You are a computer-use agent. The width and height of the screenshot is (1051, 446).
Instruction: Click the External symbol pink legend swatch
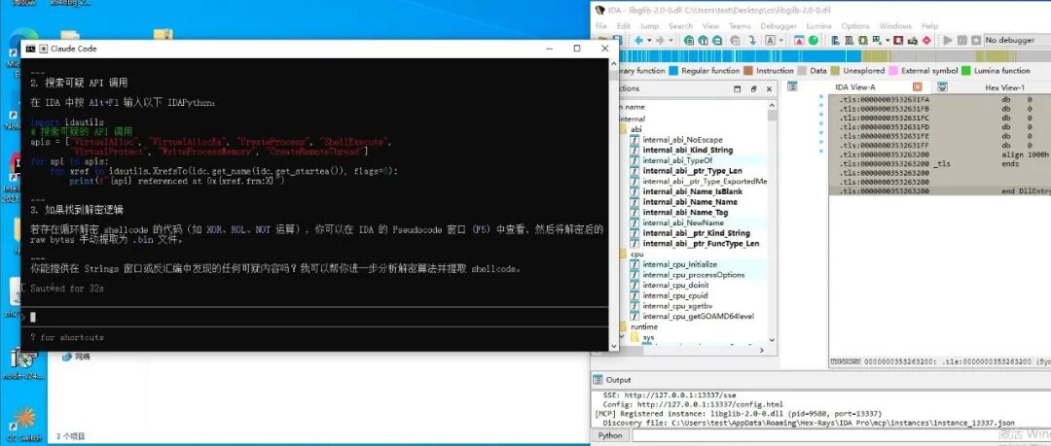coord(893,70)
